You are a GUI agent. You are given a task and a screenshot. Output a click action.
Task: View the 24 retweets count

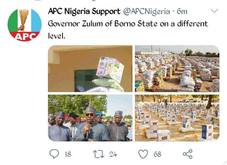tap(113, 154)
